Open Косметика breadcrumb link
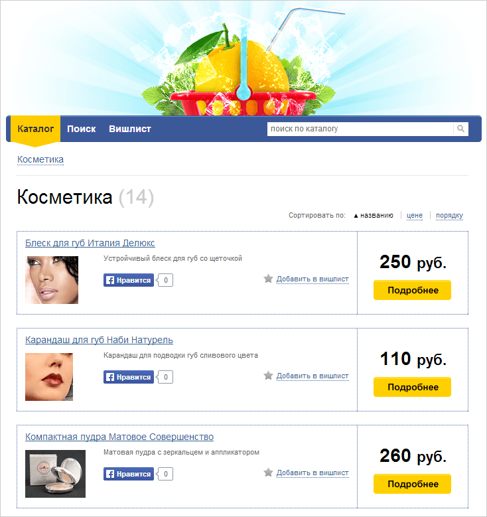The width and height of the screenshot is (487, 517). (40, 159)
